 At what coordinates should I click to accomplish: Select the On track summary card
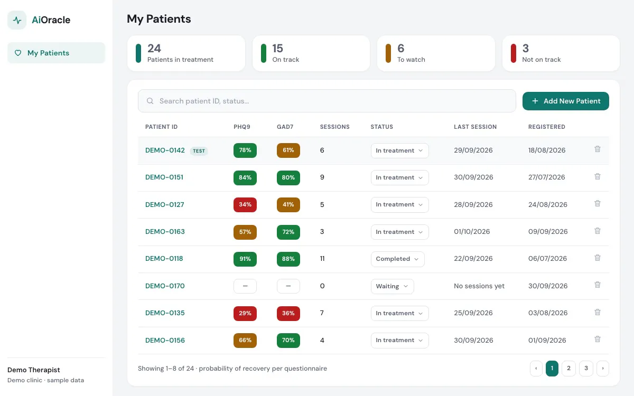[x=311, y=53]
